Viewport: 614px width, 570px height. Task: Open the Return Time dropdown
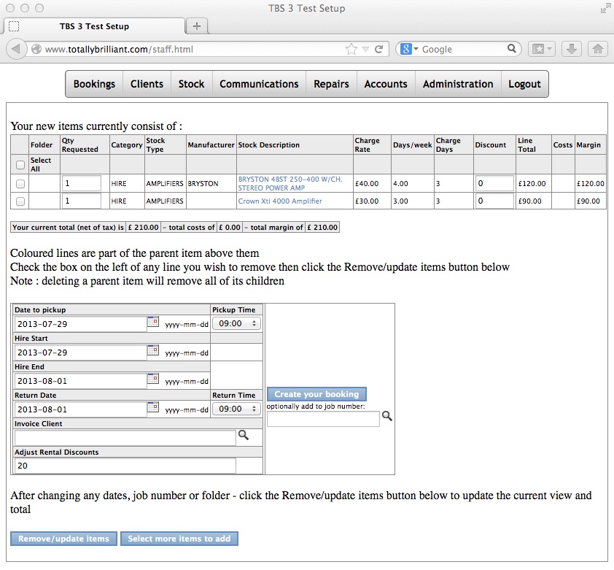[236, 409]
